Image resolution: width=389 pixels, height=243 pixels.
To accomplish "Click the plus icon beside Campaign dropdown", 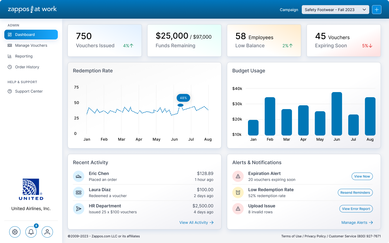I will (377, 10).
